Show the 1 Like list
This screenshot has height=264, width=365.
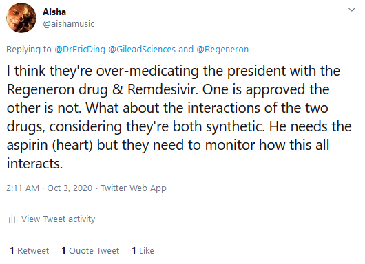pos(143,250)
